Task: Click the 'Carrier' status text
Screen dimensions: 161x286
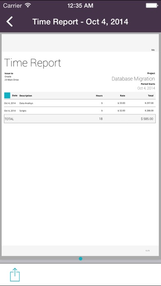Action: 13,5
